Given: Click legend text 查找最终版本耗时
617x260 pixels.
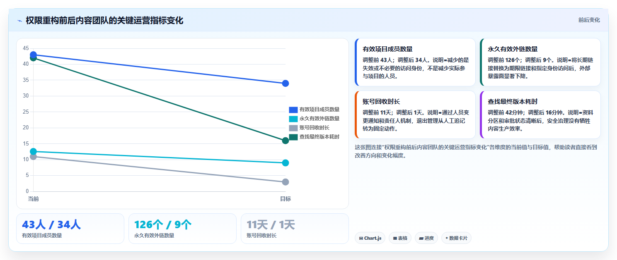Looking at the screenshot, I should 319,137.
